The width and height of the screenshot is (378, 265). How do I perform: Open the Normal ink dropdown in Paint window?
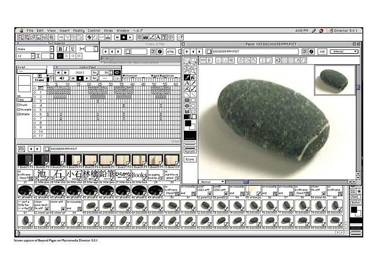[212, 182]
